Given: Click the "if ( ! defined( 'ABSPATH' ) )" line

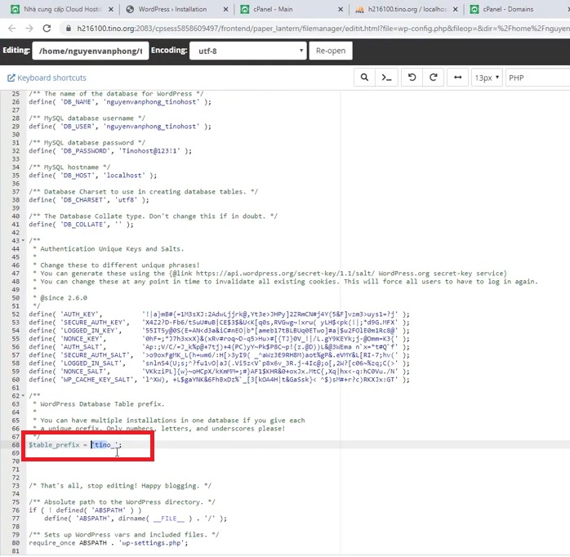Looking at the screenshot, I should [x=85, y=510].
